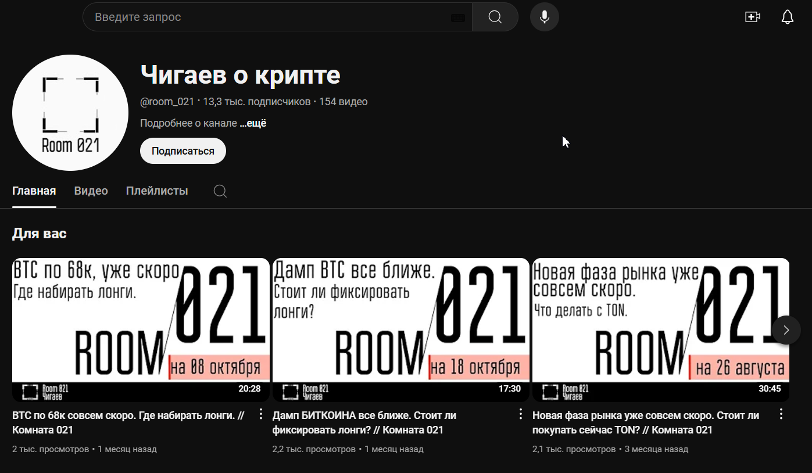Start voice search with microphone icon
This screenshot has height=473, width=812.
pyautogui.click(x=545, y=17)
